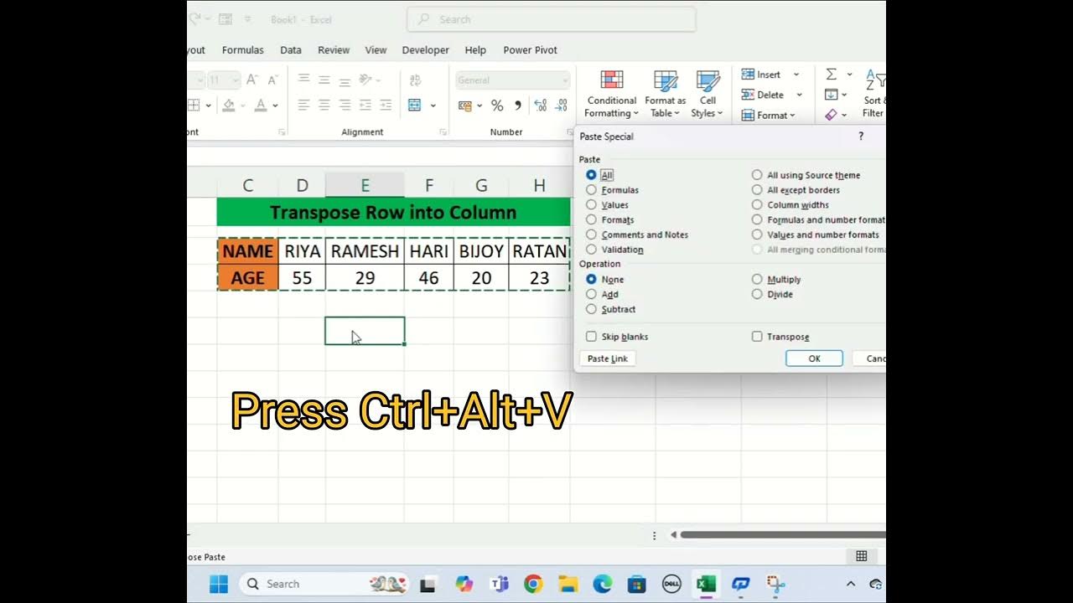Click the horizontal scrollbar of the sheet
The width and height of the screenshot is (1073, 603).
tap(782, 534)
